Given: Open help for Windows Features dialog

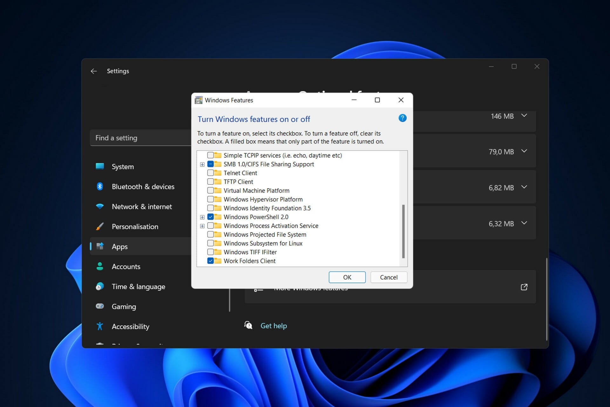Looking at the screenshot, I should click(x=402, y=118).
